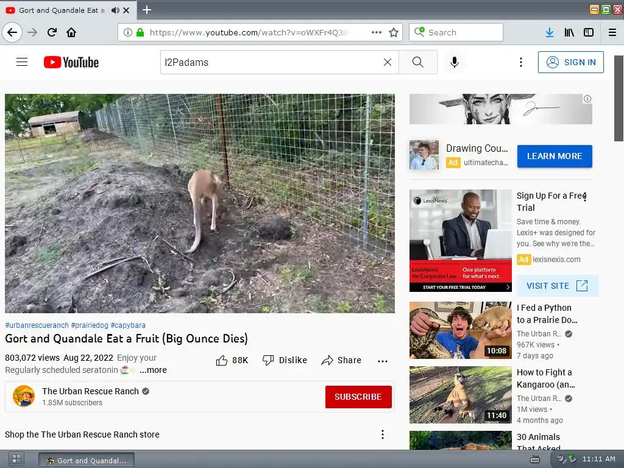This screenshot has width=624, height=468.
Task: Open The Urban Rescue Ranch channel name
Action: pyautogui.click(x=90, y=391)
